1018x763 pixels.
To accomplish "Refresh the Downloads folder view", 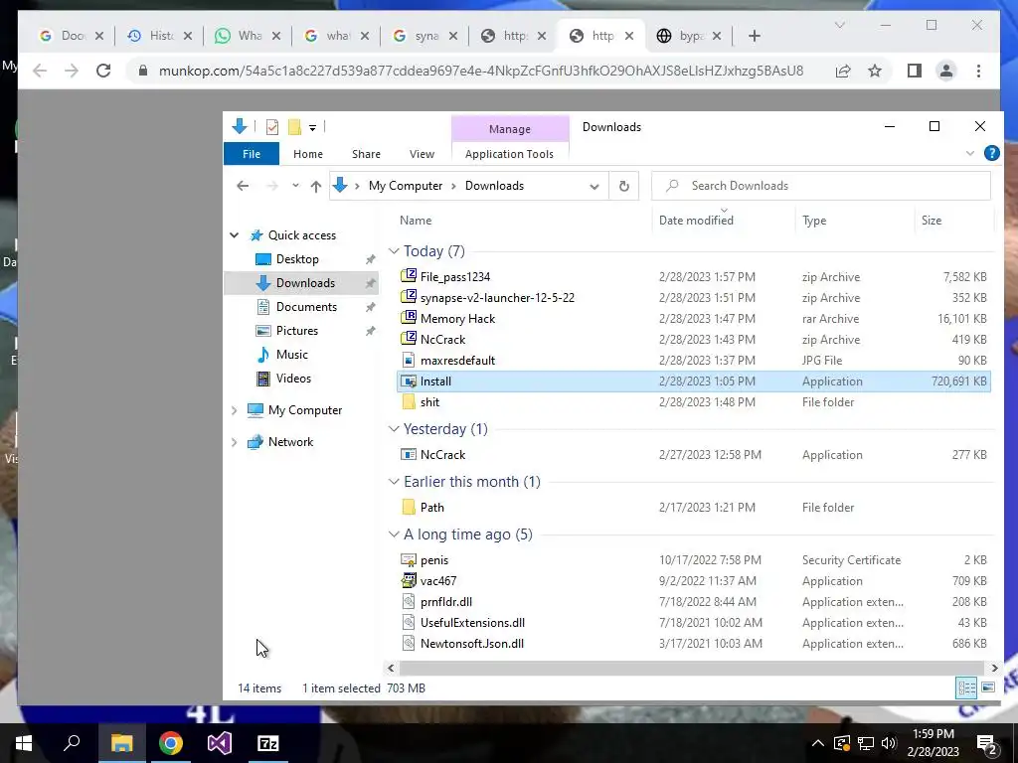I will pyautogui.click(x=624, y=186).
